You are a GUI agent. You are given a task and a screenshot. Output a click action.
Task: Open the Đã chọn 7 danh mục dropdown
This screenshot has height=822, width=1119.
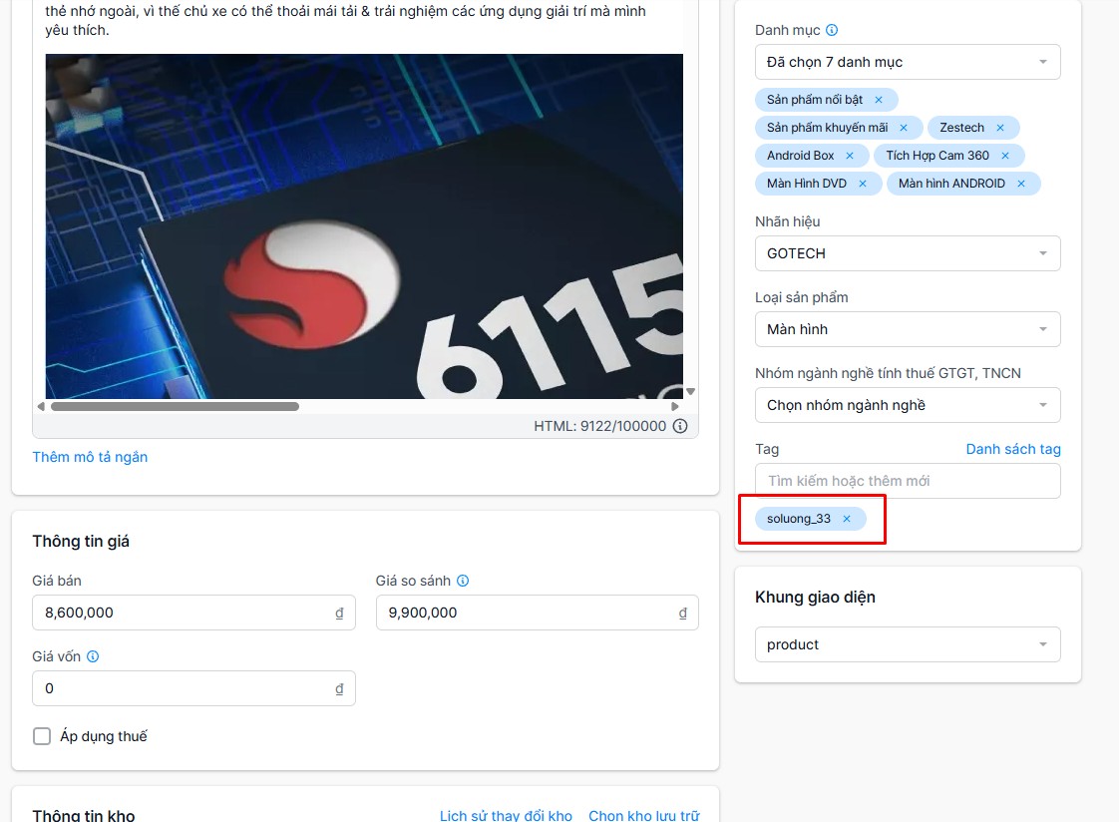908,62
